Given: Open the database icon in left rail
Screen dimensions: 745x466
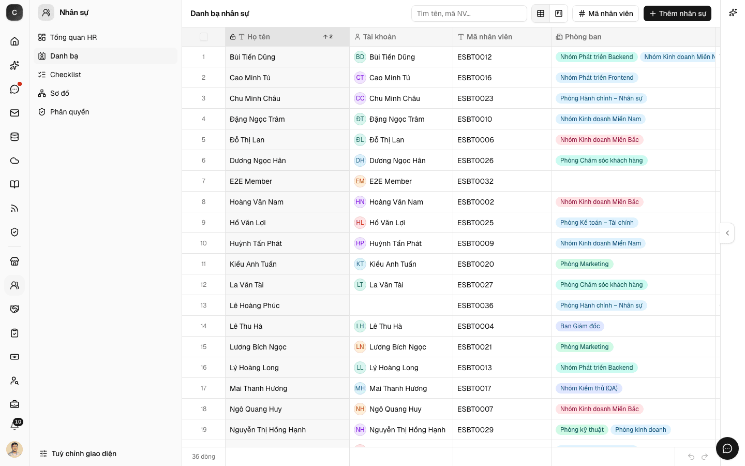Looking at the screenshot, I should tap(14, 137).
